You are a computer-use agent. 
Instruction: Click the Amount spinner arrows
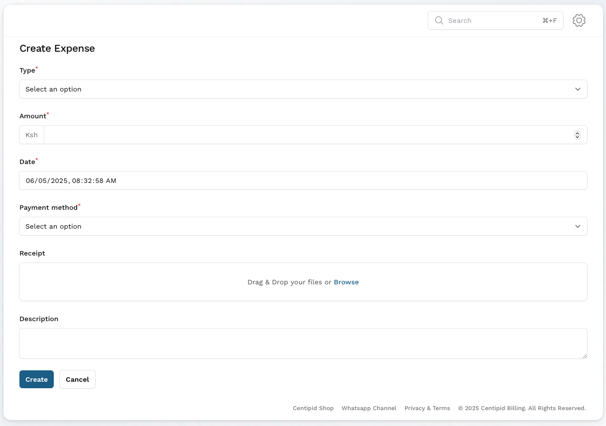[x=577, y=135]
